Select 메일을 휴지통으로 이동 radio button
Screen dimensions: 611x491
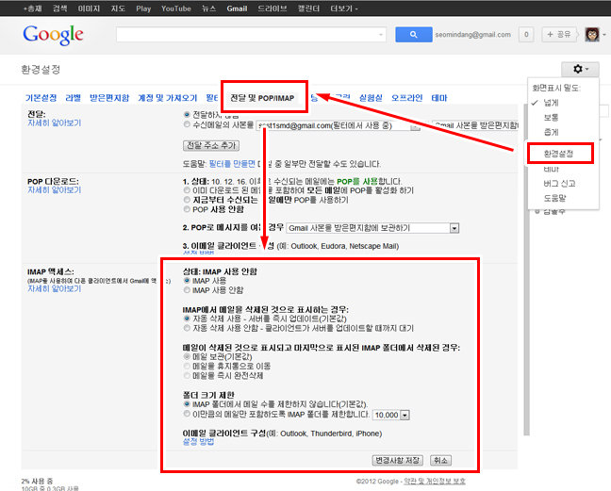(x=187, y=366)
